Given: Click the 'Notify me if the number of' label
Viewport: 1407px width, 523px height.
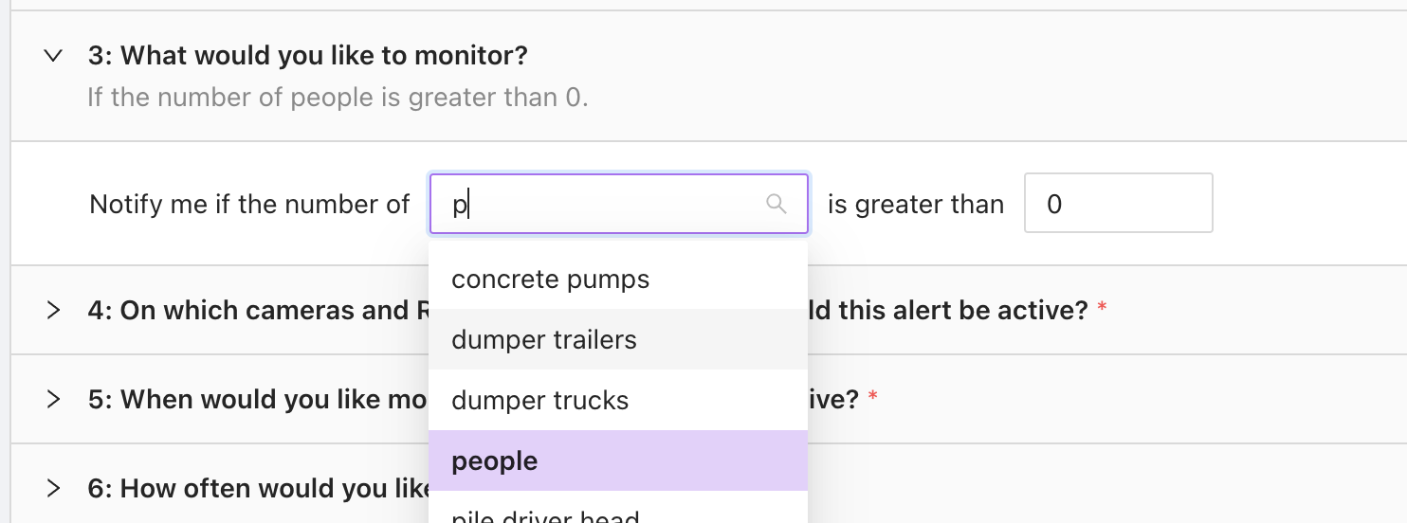Looking at the screenshot, I should tap(249, 204).
